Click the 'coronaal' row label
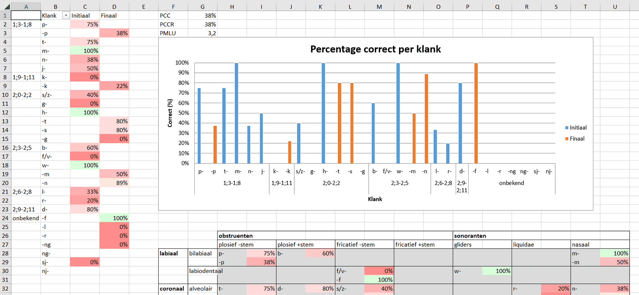This screenshot has width=639, height=295. pos(173,289)
